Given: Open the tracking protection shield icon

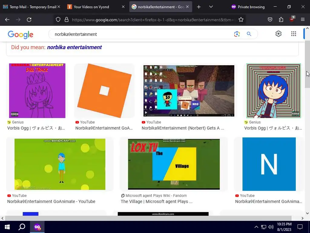Looking at the screenshot, I should click(58, 20).
